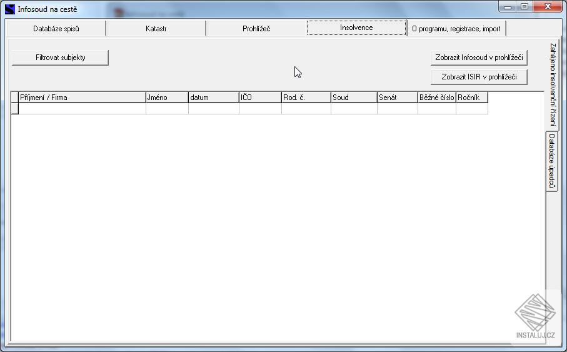The image size is (567, 352).
Task: Click the Jméno column header
Action: [x=167, y=98]
